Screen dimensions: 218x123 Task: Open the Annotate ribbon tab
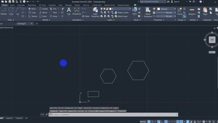point(21,5)
